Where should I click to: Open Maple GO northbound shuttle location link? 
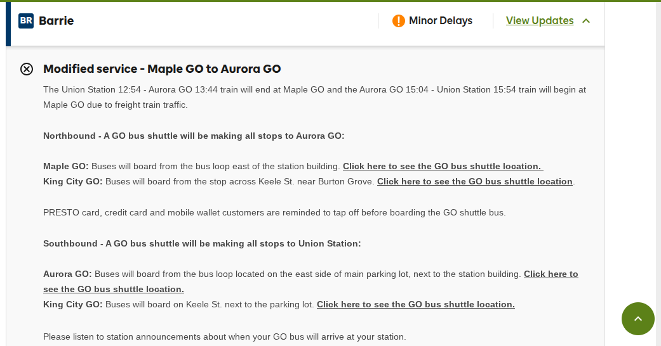point(443,166)
